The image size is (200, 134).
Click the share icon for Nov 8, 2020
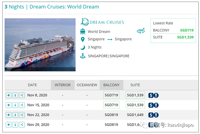pos(22,95)
